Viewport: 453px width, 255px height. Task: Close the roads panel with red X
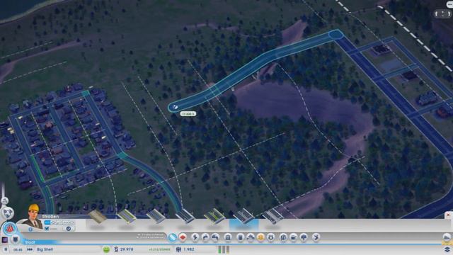[448, 215]
